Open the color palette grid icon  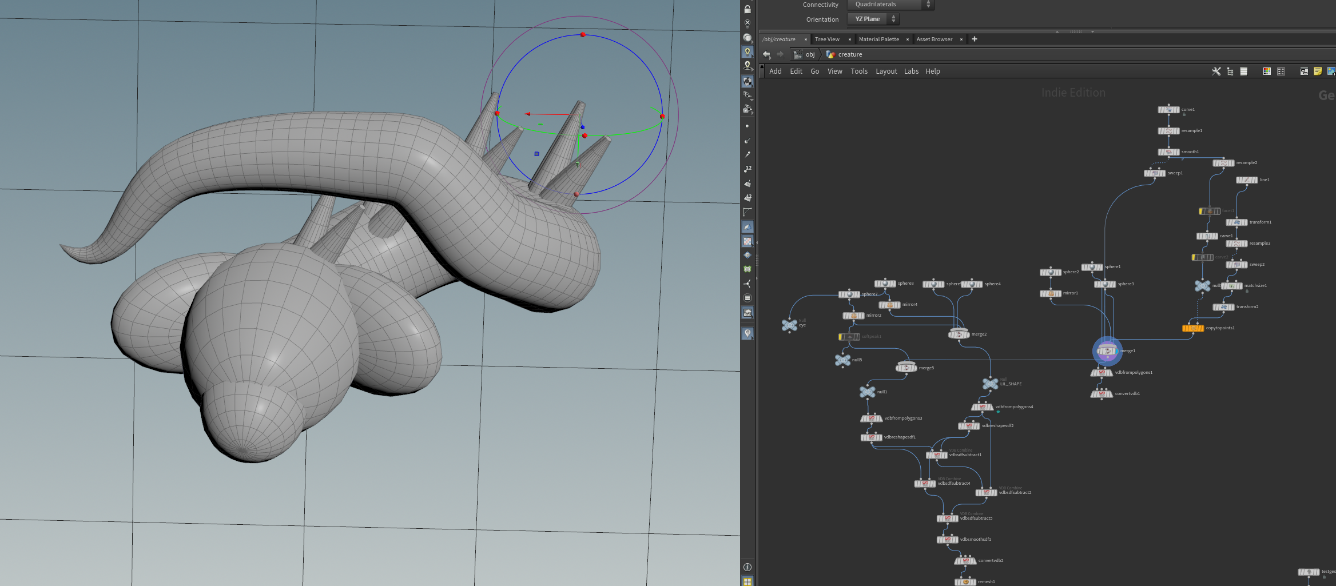tap(1267, 71)
